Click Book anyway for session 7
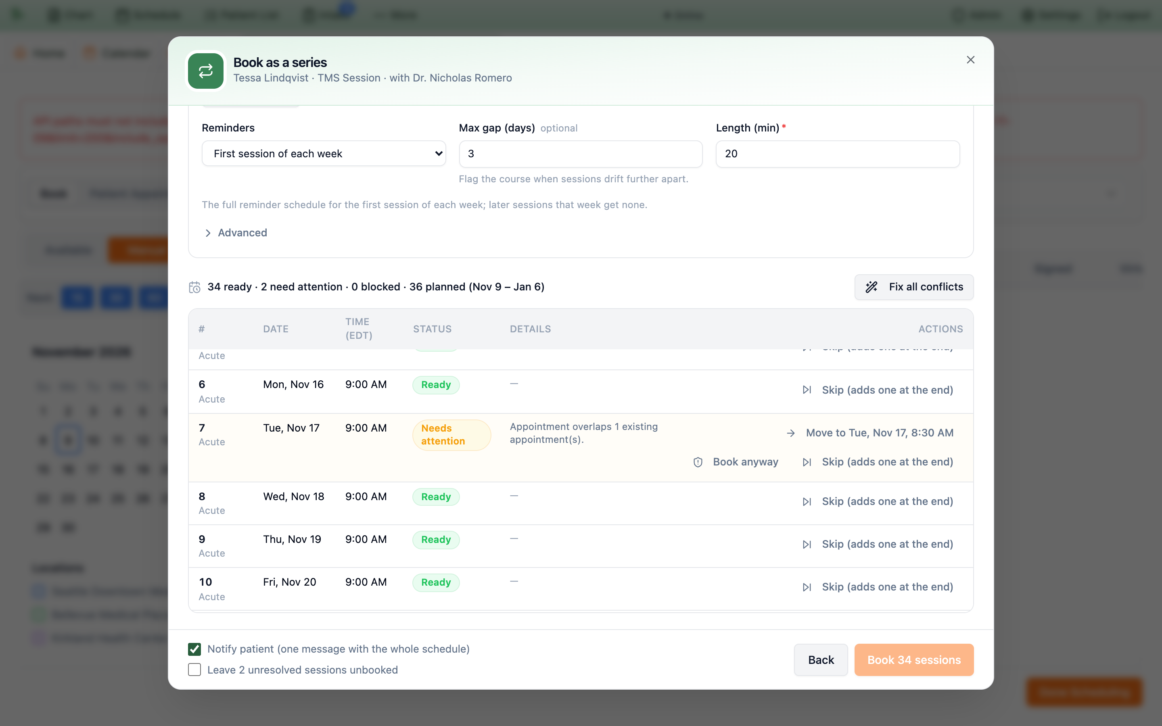1162x726 pixels. point(736,462)
